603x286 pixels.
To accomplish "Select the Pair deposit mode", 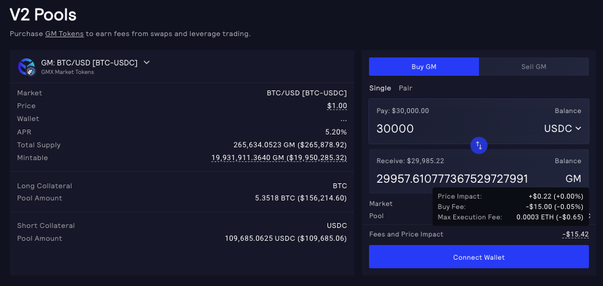I will (405, 88).
